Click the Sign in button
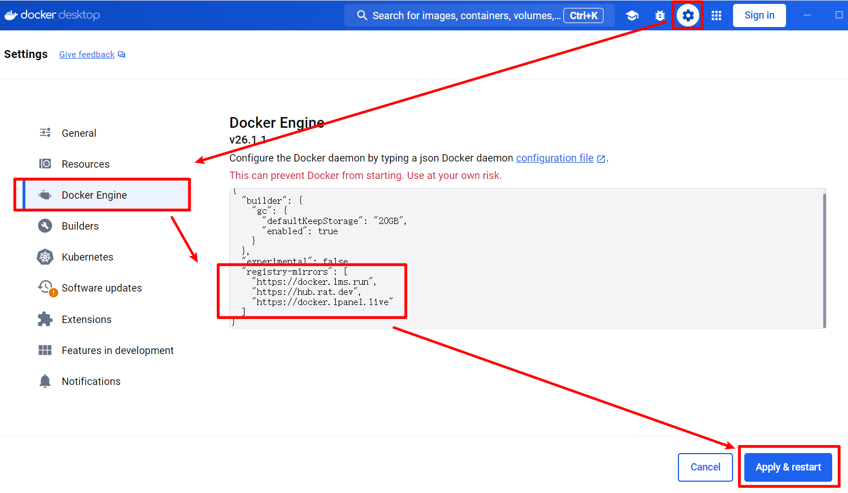This screenshot has width=848, height=493. (x=759, y=15)
